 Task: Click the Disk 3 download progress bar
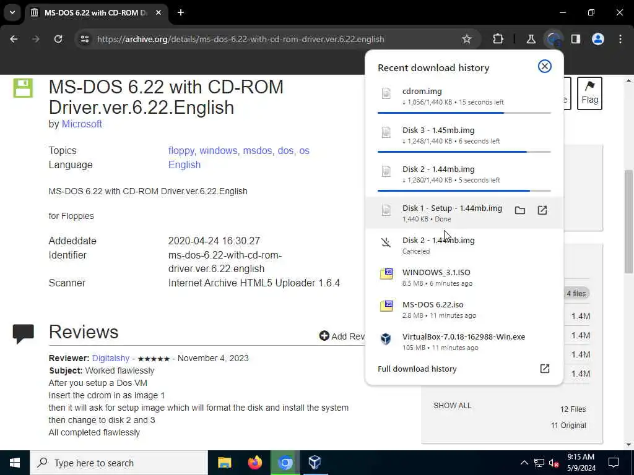464,152
